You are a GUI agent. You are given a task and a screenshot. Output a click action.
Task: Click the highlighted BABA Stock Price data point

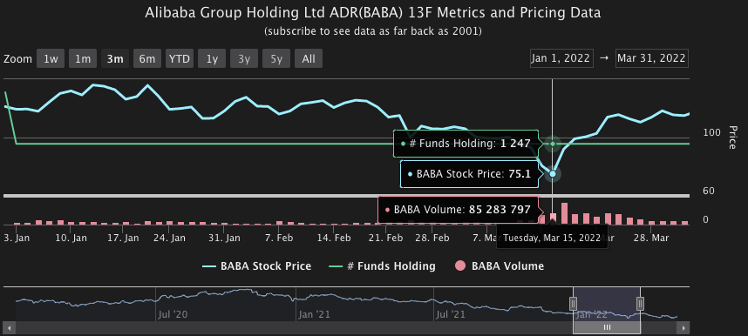coord(553,173)
